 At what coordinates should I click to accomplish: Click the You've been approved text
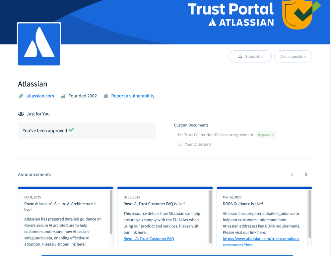tap(45, 130)
